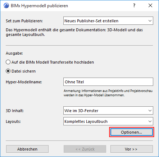
Task: Click the Vor >> button
Action: tap(132, 149)
